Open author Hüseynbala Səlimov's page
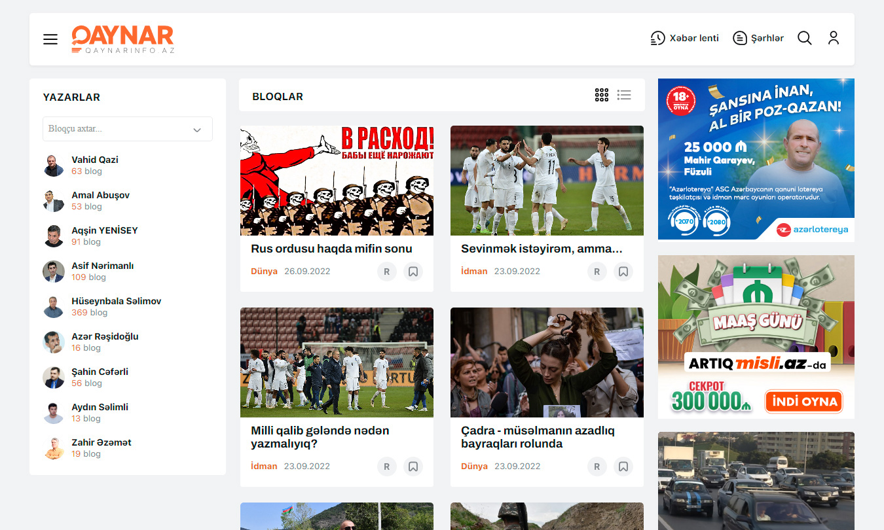884x530 pixels. 116,301
